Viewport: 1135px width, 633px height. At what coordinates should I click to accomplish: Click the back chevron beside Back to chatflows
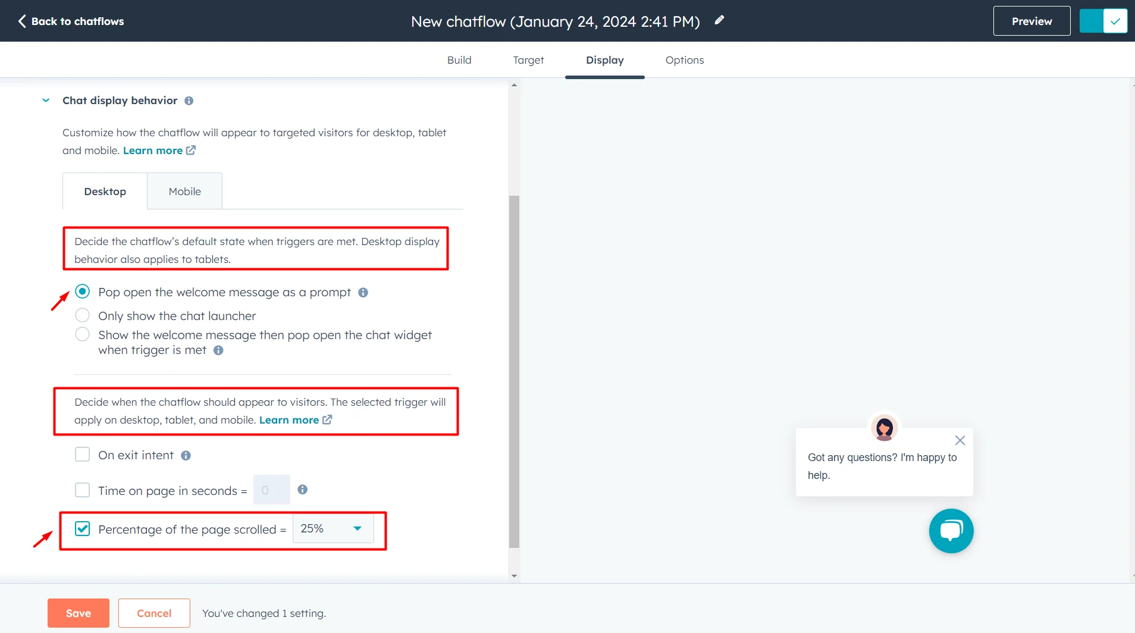pos(21,21)
